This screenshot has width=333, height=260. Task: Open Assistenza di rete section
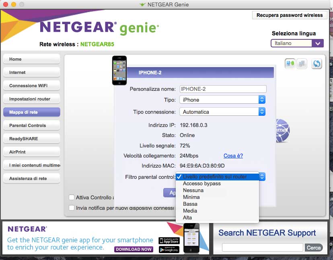pos(32,178)
